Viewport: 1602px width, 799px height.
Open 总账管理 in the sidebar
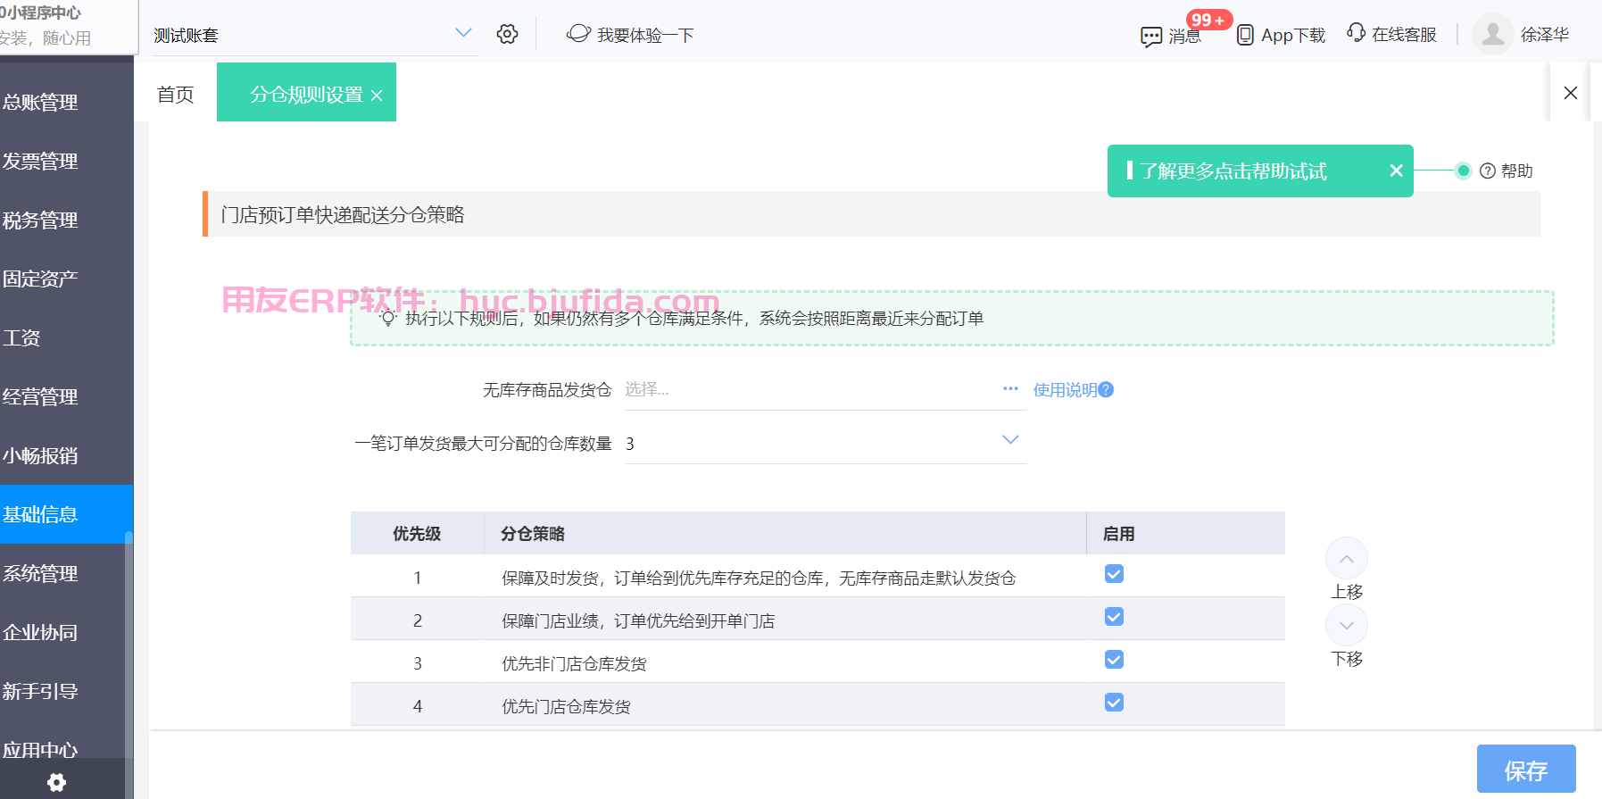coord(67,102)
